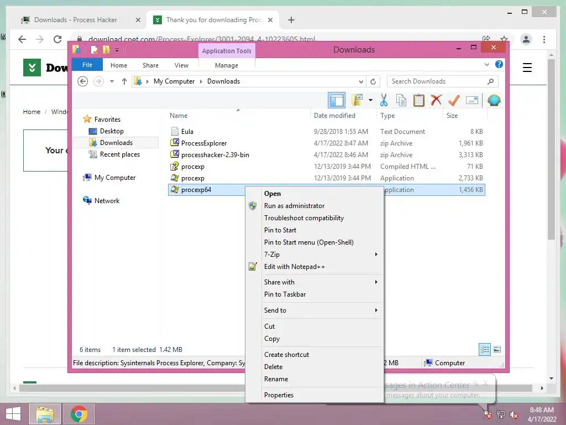Screen dimensions: 566x425
Task: Select the Eula text document
Action: pyautogui.click(x=187, y=132)
